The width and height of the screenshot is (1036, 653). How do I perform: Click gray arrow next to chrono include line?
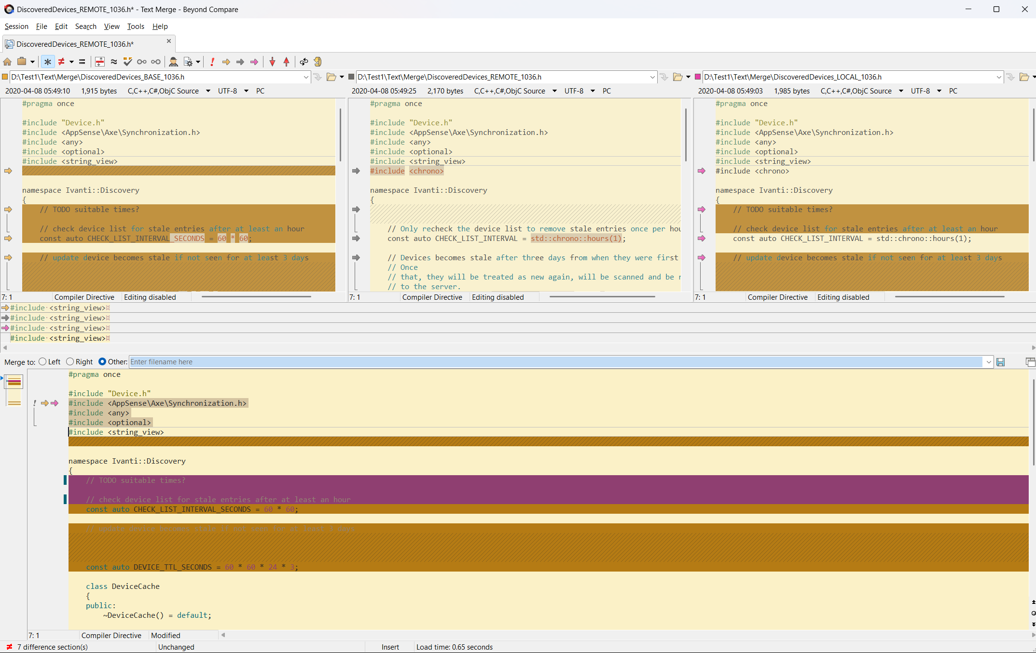(356, 171)
